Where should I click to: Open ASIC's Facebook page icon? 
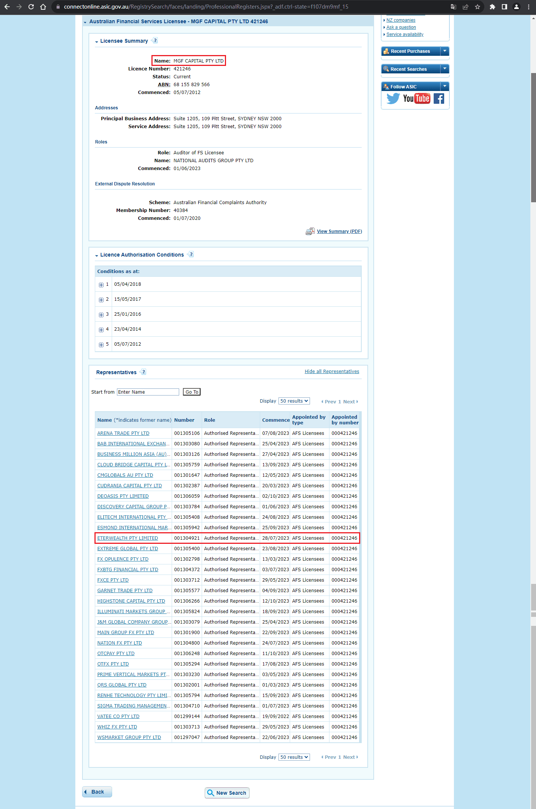439,99
